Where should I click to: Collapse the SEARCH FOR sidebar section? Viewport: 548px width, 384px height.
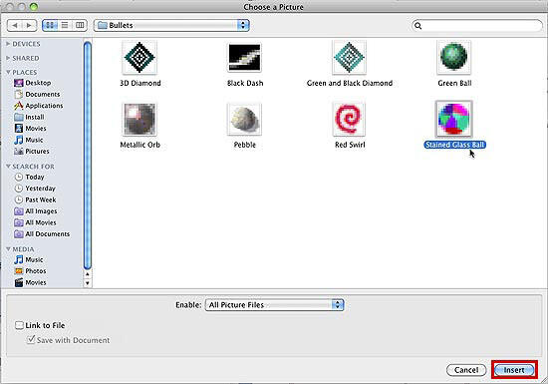point(8,167)
